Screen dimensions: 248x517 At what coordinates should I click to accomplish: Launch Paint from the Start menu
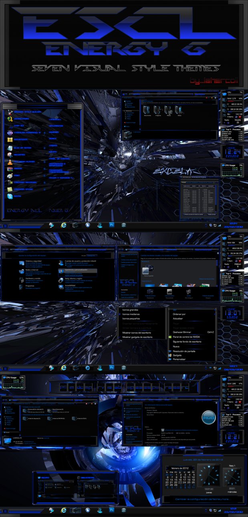[14, 176]
